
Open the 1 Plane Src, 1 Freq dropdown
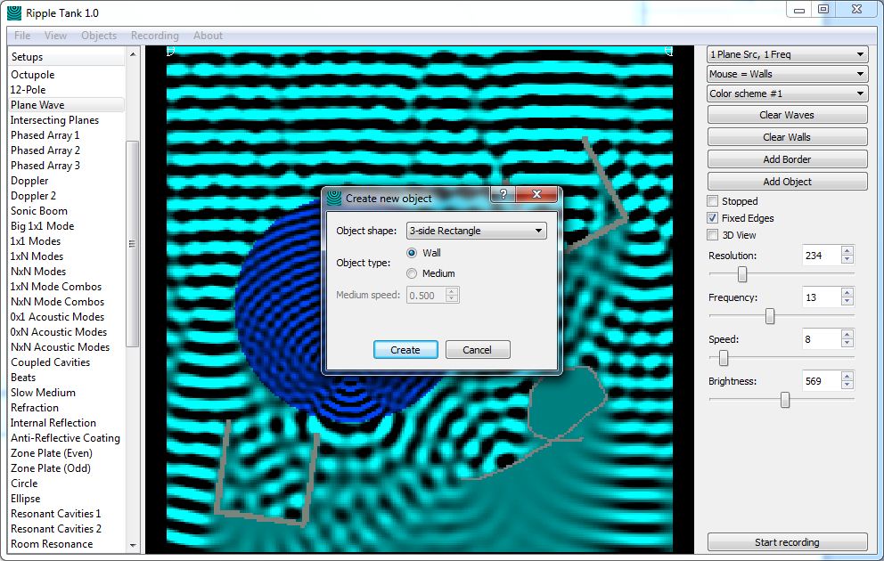click(787, 54)
